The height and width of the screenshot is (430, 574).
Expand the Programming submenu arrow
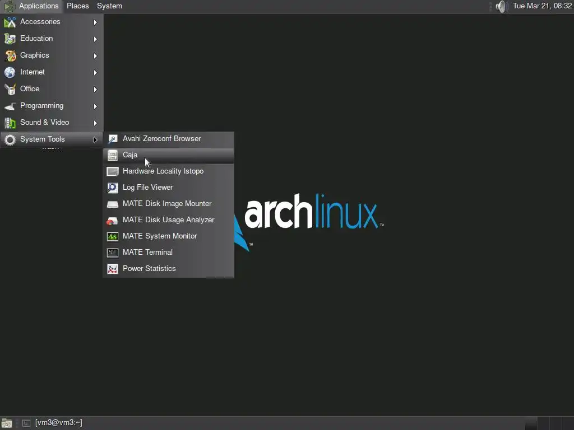click(95, 106)
